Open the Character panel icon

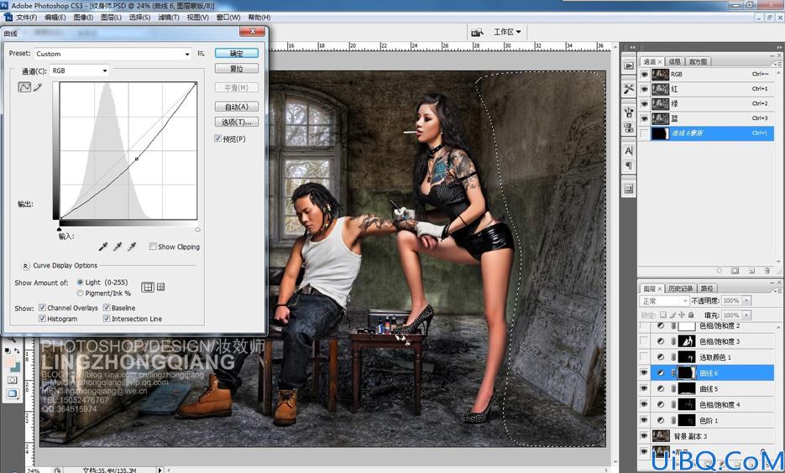tap(629, 150)
